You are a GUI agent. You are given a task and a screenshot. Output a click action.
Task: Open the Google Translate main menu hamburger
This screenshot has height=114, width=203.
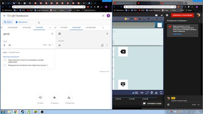4,16
